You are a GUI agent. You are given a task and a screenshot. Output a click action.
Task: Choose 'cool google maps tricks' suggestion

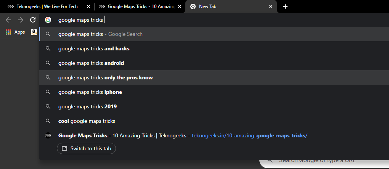coord(214,121)
